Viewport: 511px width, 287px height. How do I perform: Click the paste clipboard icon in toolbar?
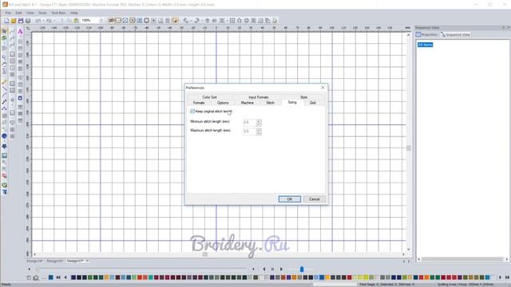pos(76,21)
